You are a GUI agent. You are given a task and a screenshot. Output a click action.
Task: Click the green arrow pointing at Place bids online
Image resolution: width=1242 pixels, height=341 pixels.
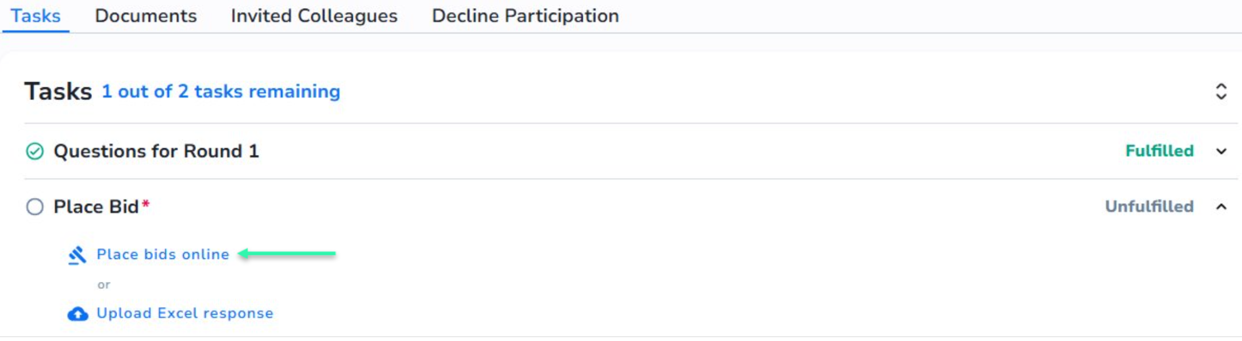287,253
